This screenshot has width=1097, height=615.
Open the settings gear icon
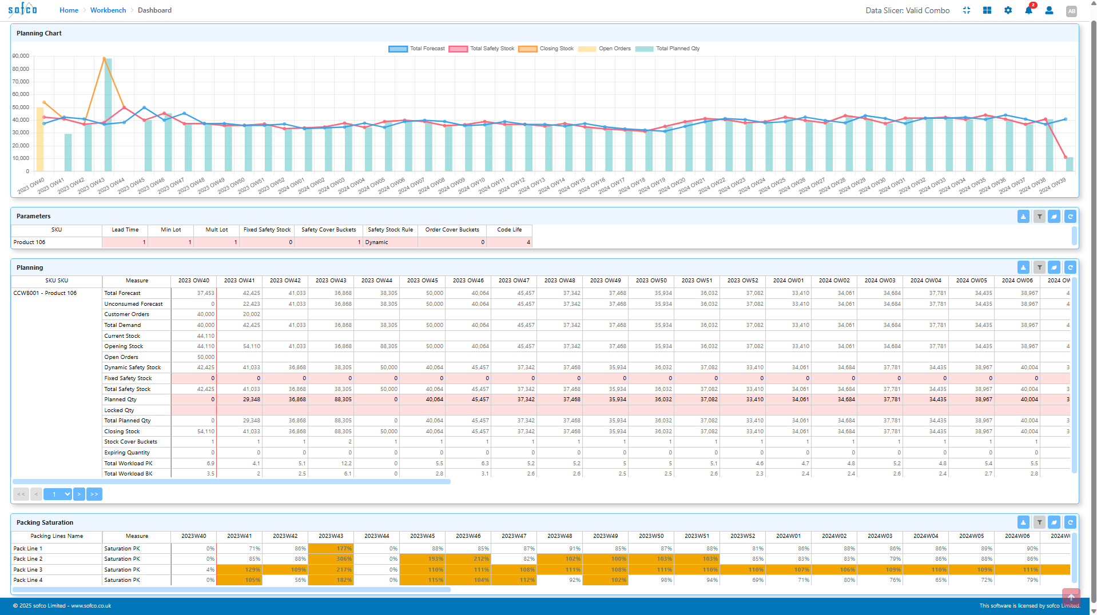click(x=1008, y=10)
